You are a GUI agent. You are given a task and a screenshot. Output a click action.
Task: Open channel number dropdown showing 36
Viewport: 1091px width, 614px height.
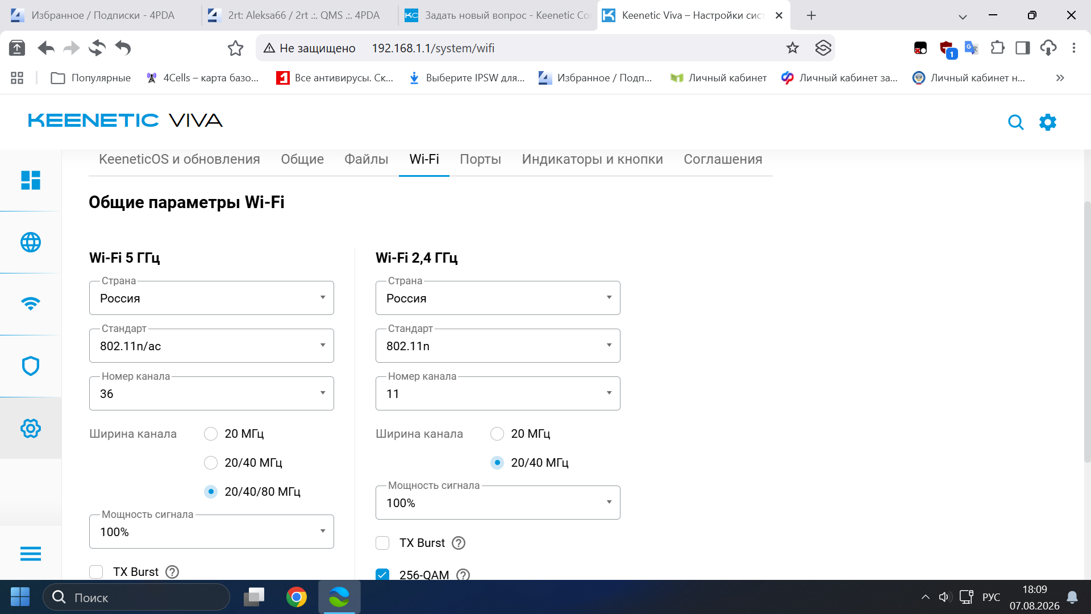point(211,393)
